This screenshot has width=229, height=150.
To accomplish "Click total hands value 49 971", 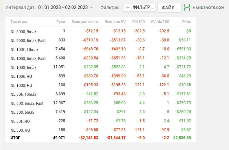I will 59,138.
